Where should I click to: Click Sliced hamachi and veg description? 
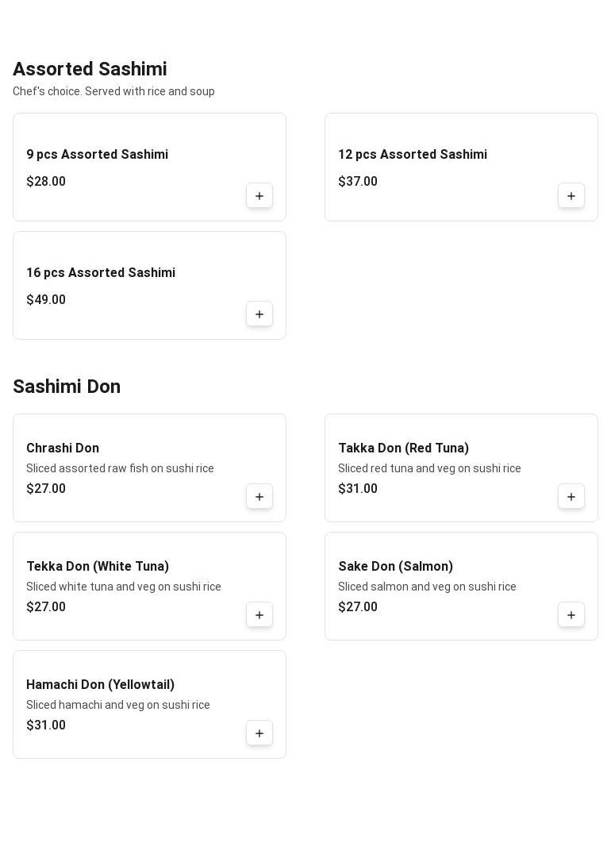pyautogui.click(x=118, y=705)
